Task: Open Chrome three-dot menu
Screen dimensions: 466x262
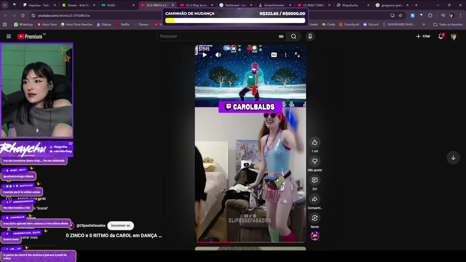Action: [x=461, y=16]
